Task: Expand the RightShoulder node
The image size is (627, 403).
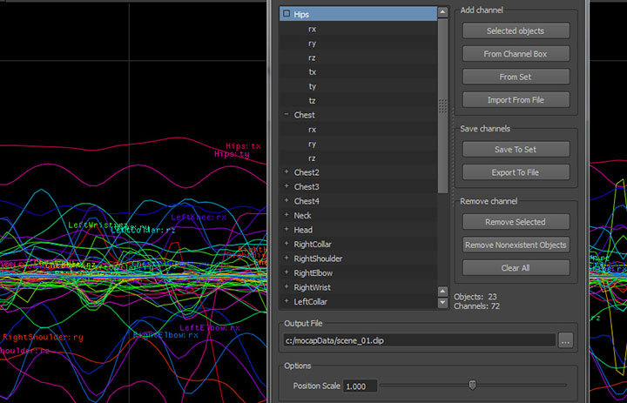Action: [287, 259]
